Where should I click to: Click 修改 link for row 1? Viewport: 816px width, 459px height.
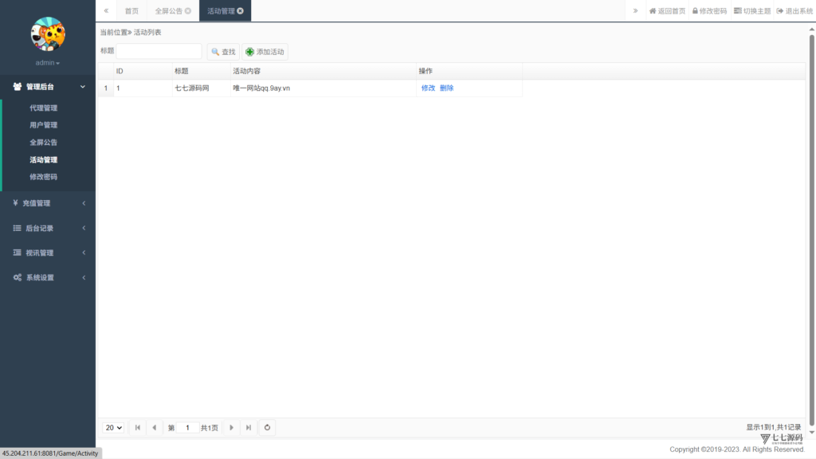coord(428,88)
